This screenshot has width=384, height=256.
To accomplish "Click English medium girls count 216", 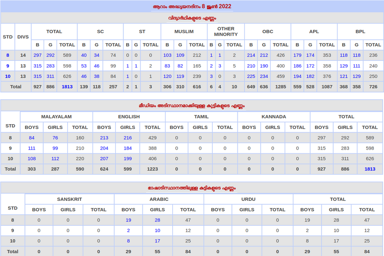I will 128,138.
